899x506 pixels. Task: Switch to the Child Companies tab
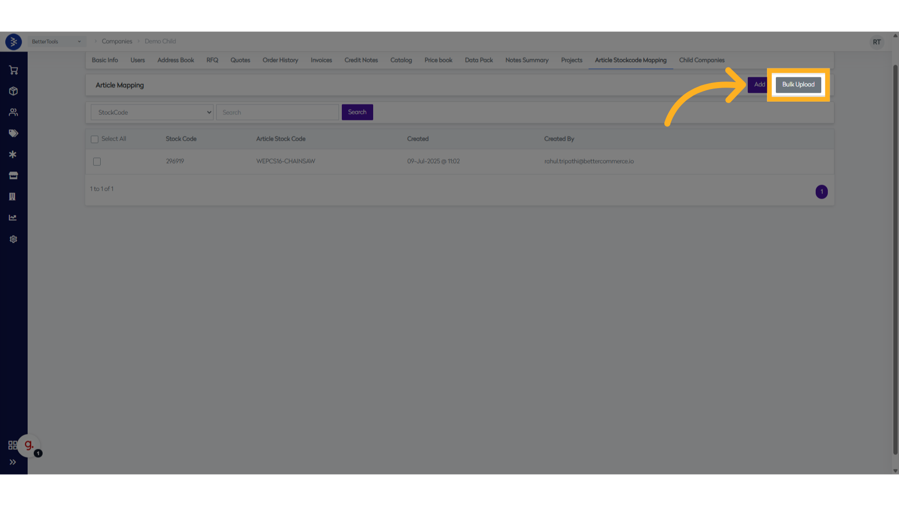701,60
